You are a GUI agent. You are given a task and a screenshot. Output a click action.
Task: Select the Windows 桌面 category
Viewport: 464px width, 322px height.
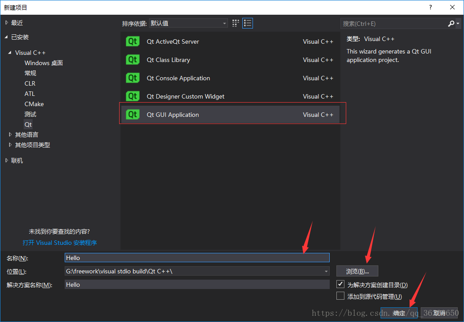point(44,63)
